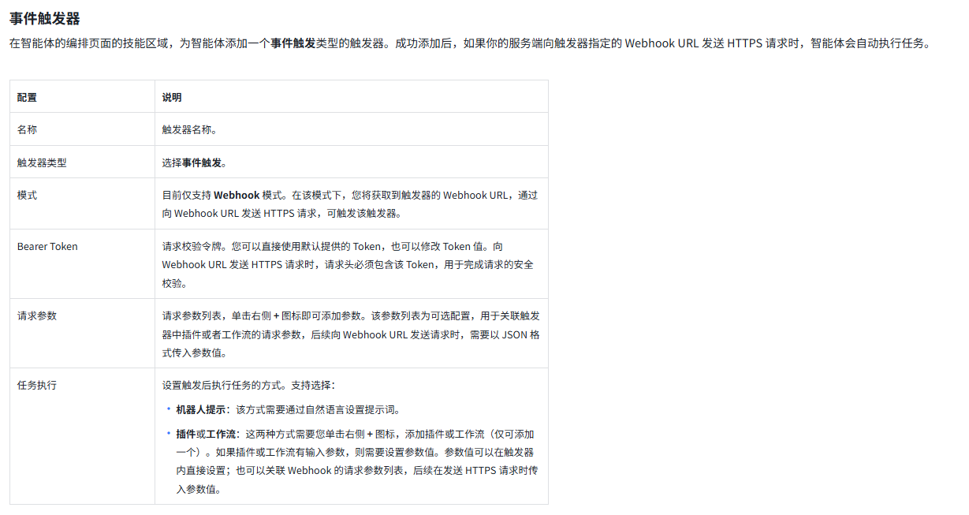Select the 说明 column header
This screenshot has width=969, height=515.
172,97
